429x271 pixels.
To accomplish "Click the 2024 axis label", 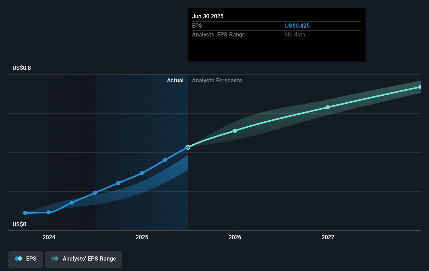I will (x=49, y=237).
